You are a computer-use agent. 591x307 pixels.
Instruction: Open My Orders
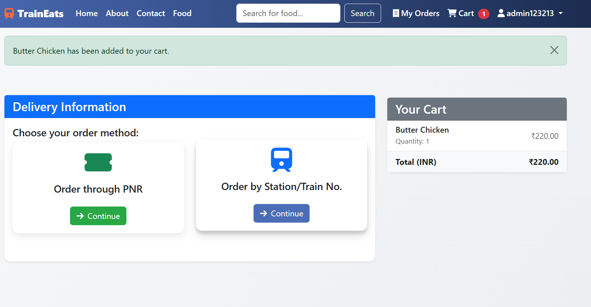[416, 14]
